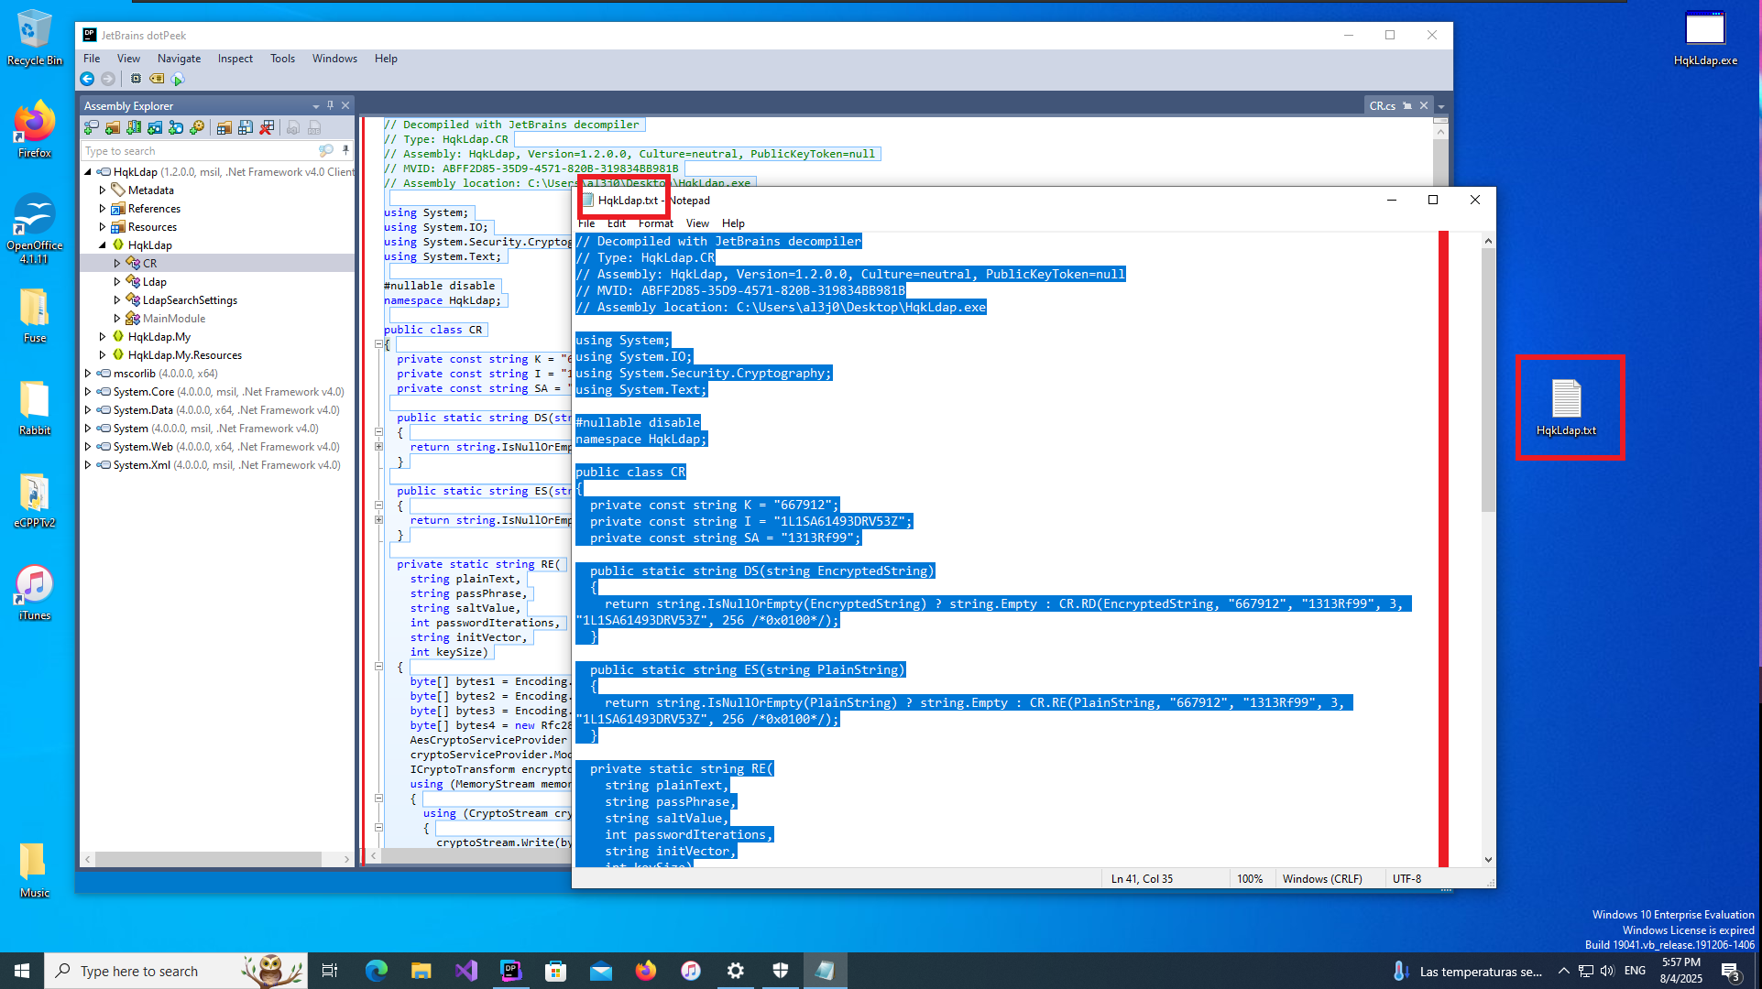Image resolution: width=1762 pixels, height=989 pixels.
Task: Expand the HqkLdap.My namespace node
Action: pos(103,337)
